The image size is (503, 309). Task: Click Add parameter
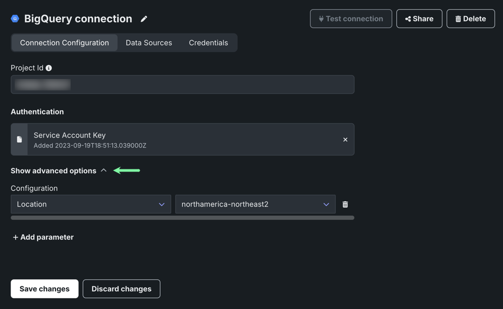click(43, 237)
